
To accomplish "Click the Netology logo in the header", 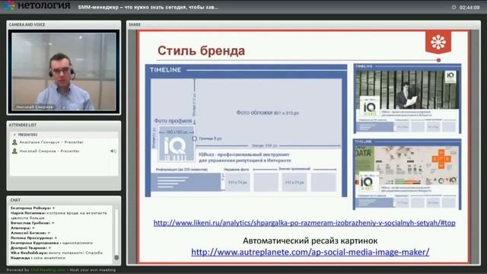I will click(x=37, y=5).
